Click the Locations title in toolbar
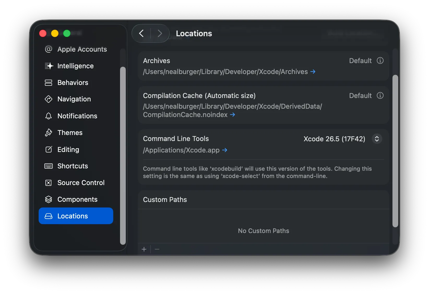 pos(194,33)
